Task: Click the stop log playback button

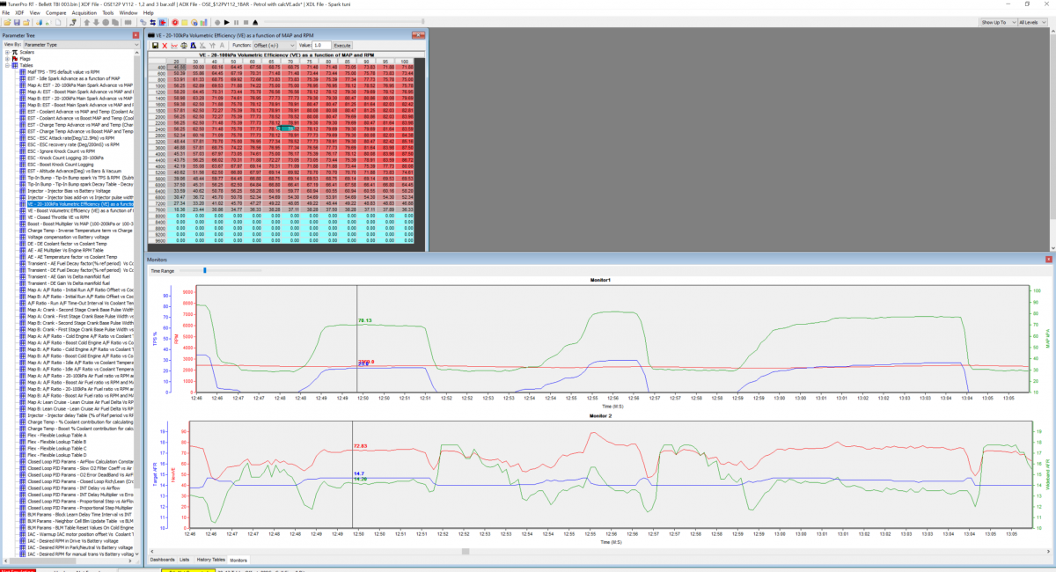Action: coord(246,22)
